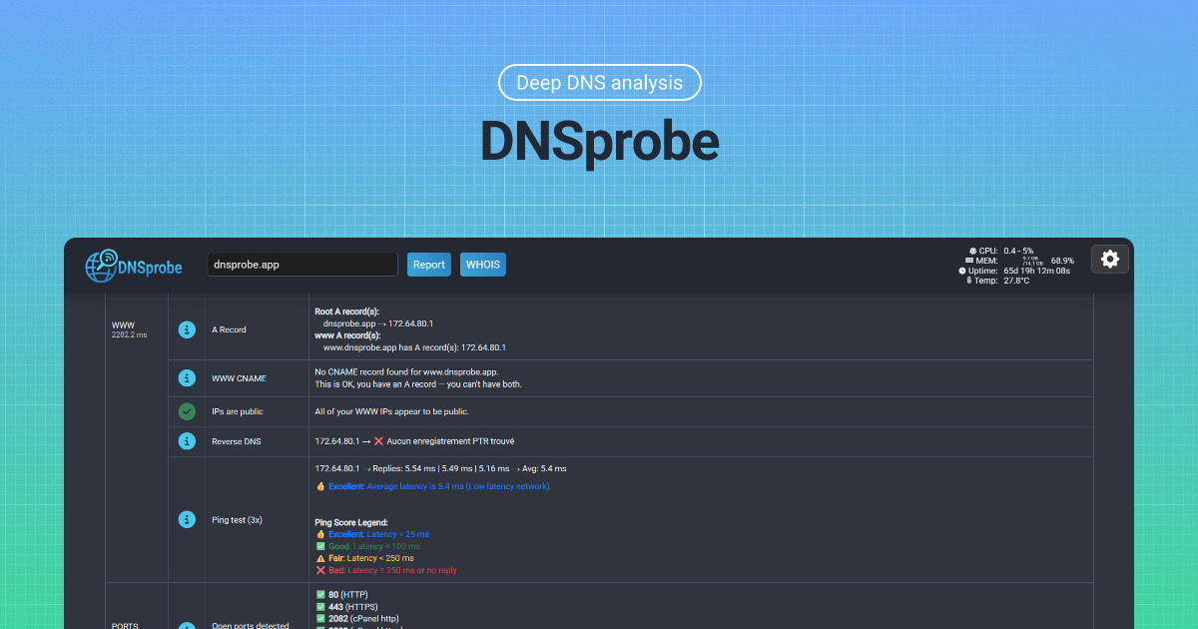
Task: Click the Report button
Action: [429, 265]
